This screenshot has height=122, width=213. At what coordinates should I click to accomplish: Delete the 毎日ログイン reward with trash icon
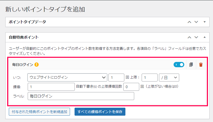(201, 65)
